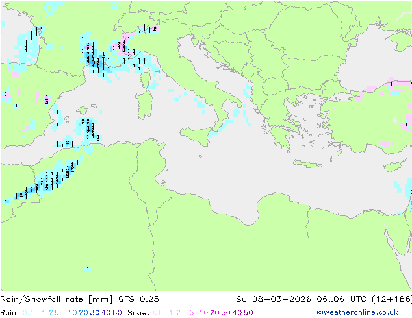The image size is (412, 318).
Task: Click the rain legend value 10
Action: pos(73,313)
